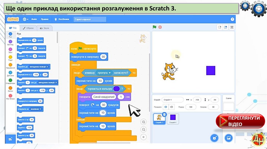Select the Події blocks category
The image size is (267, 149).
[10, 58]
